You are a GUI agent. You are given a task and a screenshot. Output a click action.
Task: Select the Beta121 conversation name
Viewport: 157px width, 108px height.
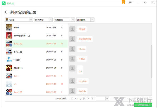(18, 52)
